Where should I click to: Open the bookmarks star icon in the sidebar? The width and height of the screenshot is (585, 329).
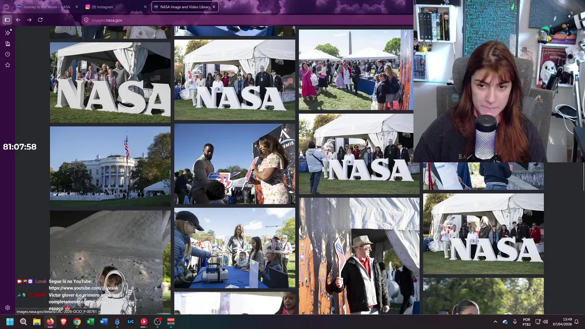pyautogui.click(x=7, y=65)
